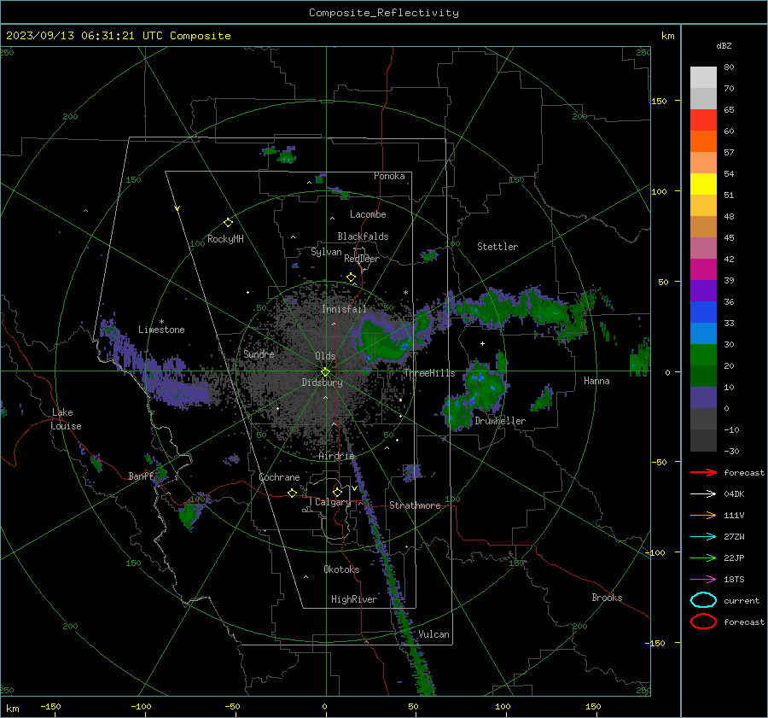
Task: Select the slate purple 10-0 dBZ swatch
Action: pos(703,398)
